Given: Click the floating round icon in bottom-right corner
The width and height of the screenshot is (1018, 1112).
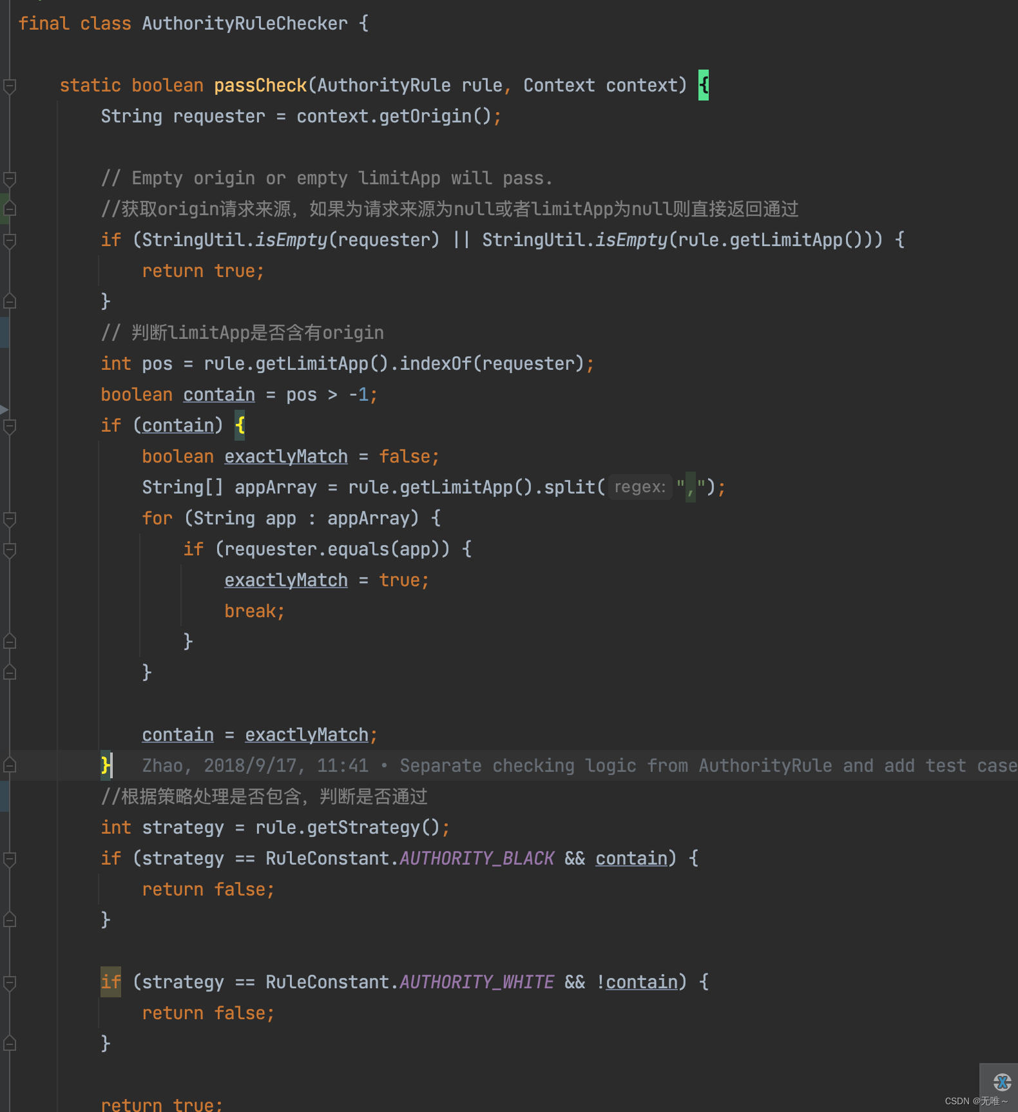Looking at the screenshot, I should [x=1002, y=1082].
